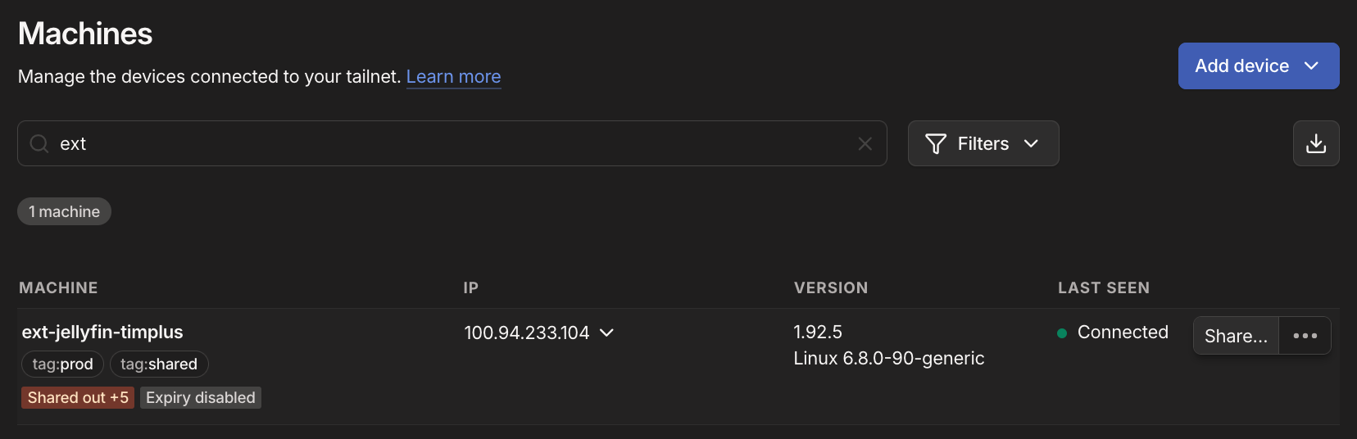Click the Share... button
The width and height of the screenshot is (1357, 439).
coord(1236,336)
